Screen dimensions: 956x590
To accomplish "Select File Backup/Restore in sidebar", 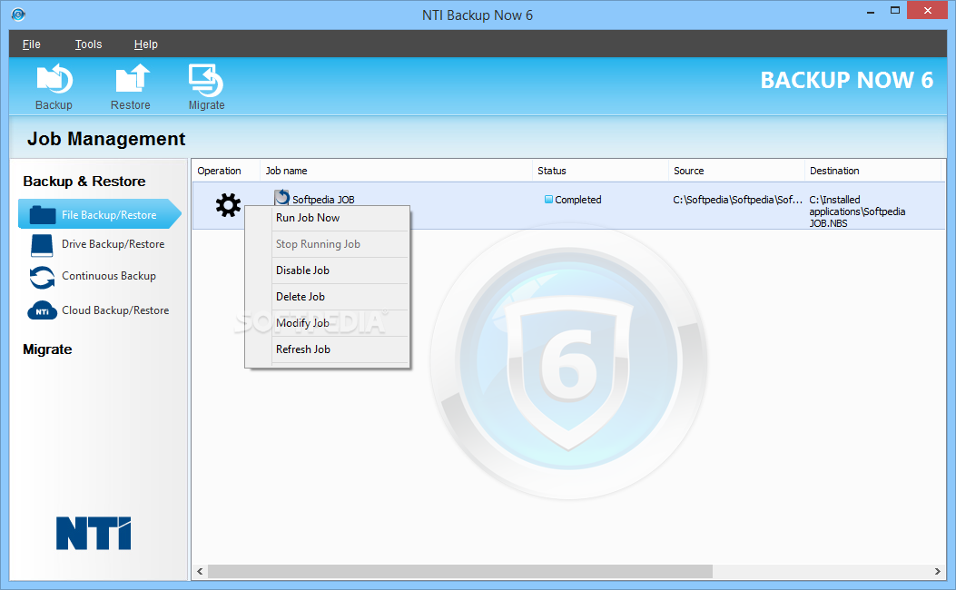I will pyautogui.click(x=100, y=214).
